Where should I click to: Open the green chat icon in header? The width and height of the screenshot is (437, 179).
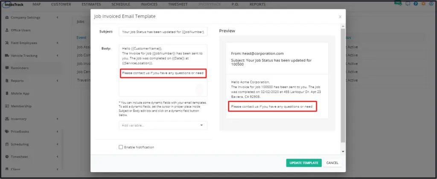click(397, 3)
